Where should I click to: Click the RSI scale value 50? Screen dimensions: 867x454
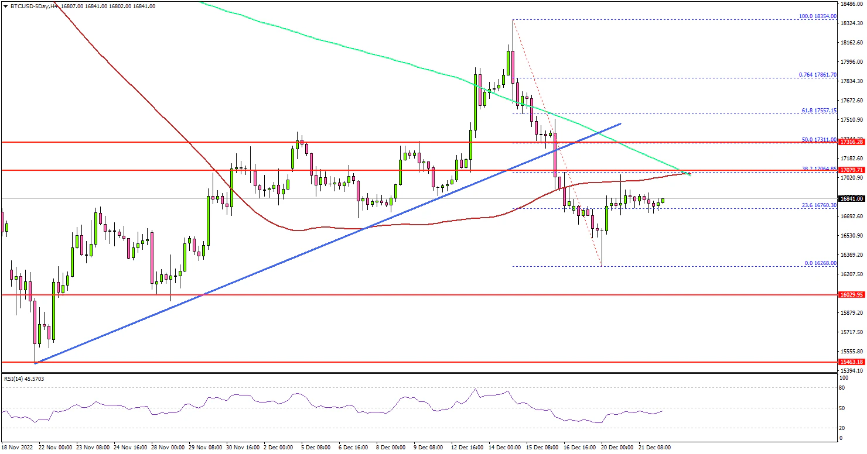pyautogui.click(x=842, y=408)
